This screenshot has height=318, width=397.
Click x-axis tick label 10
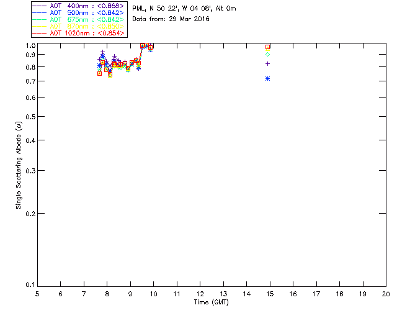coord(153,294)
